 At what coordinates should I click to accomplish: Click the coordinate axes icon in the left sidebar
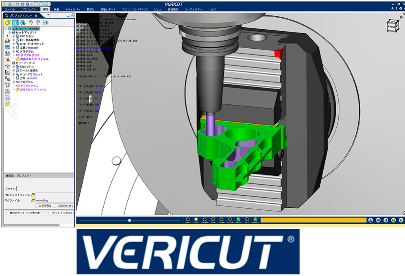point(7,72)
